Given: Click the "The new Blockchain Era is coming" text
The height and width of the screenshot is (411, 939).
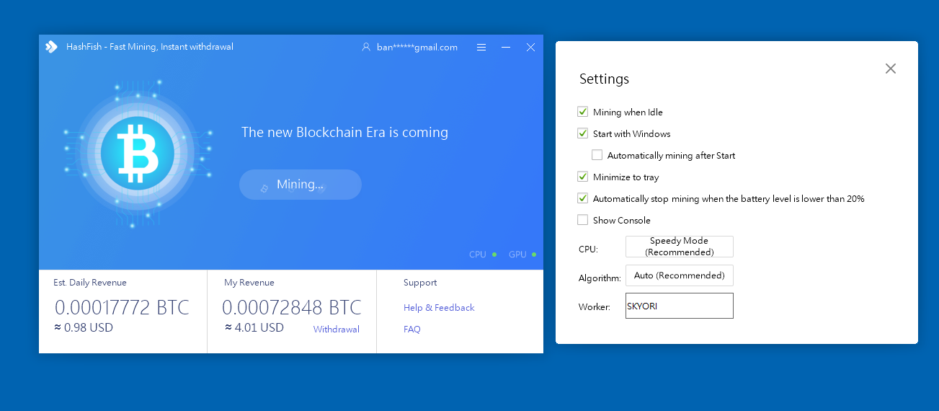Looking at the screenshot, I should click(344, 133).
